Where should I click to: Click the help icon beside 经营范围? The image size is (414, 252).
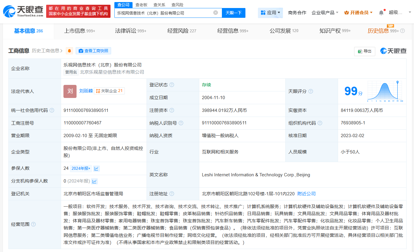[33, 224]
